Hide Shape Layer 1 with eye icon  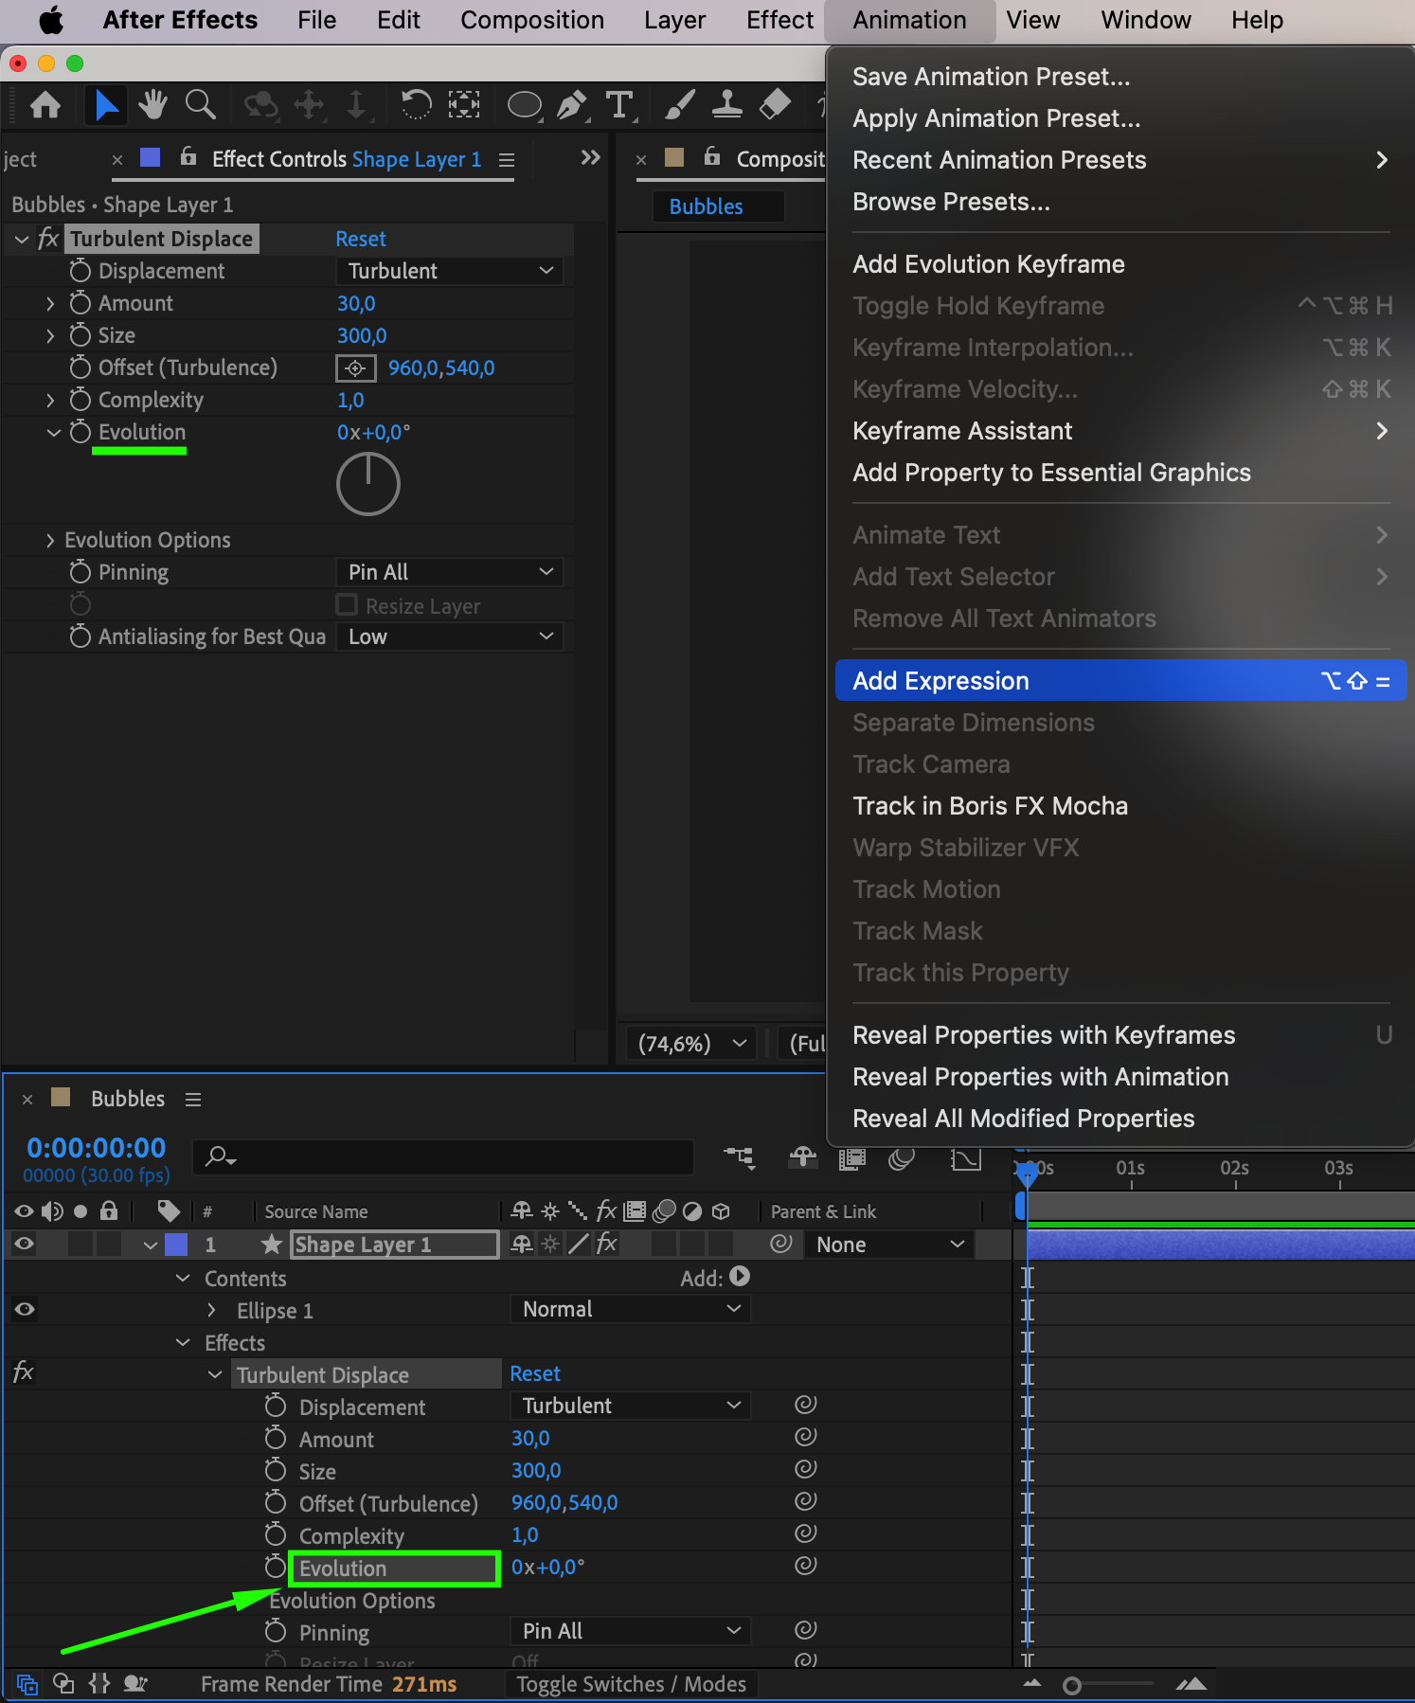[24, 1245]
